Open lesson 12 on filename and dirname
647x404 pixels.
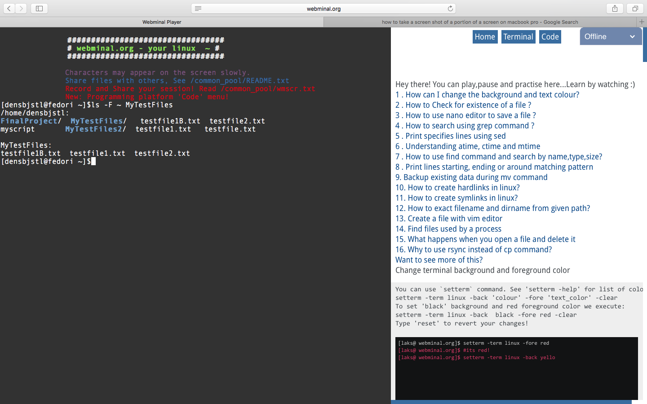[x=492, y=208]
